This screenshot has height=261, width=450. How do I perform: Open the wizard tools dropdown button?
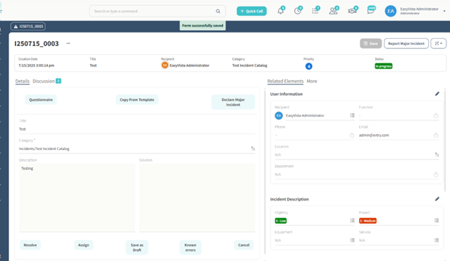pos(438,43)
